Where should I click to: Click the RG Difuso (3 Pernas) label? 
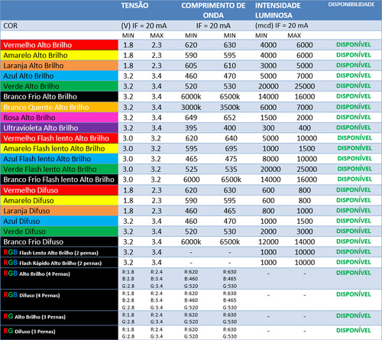point(29,331)
